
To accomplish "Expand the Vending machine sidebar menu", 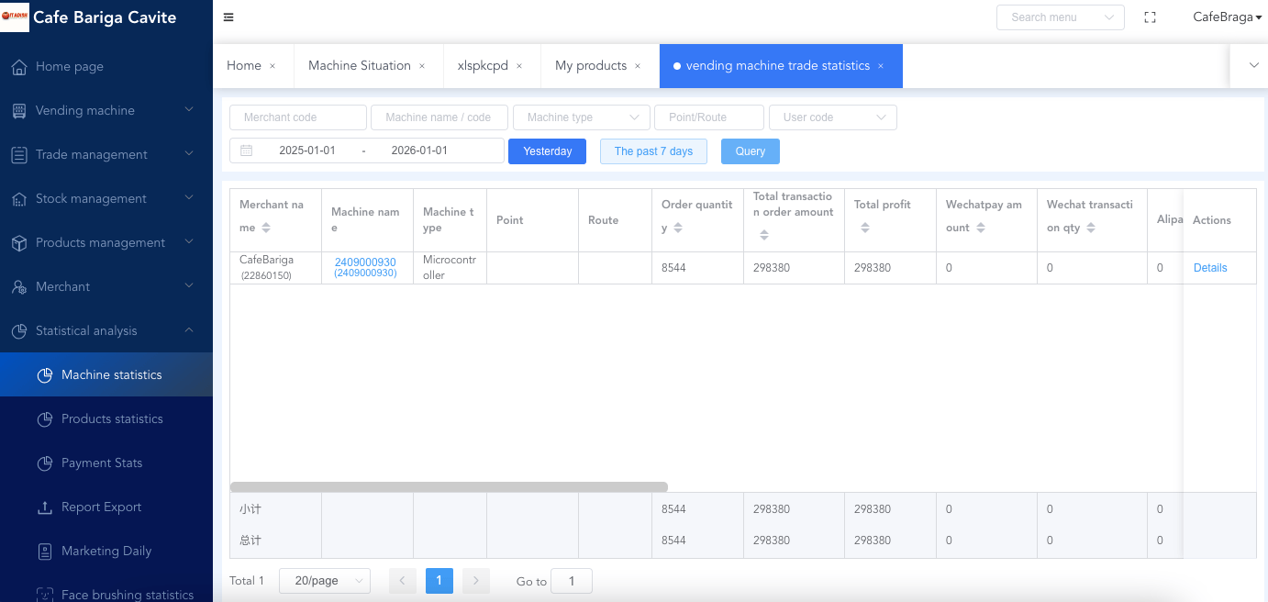I will click(x=106, y=111).
